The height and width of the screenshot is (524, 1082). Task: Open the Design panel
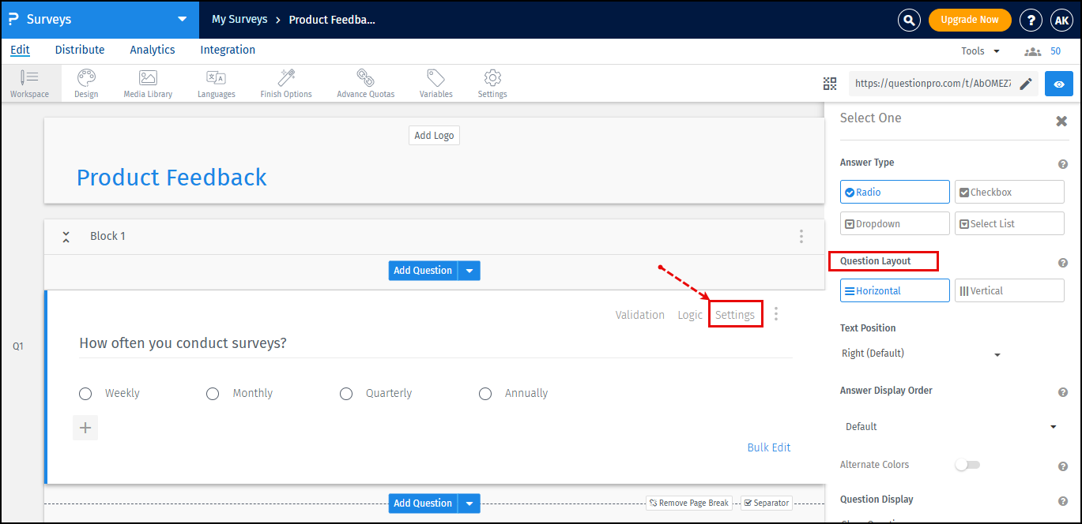(x=85, y=83)
